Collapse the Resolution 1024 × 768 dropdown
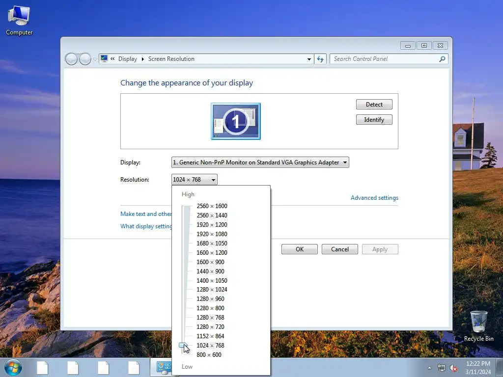503x377 pixels. [195, 180]
